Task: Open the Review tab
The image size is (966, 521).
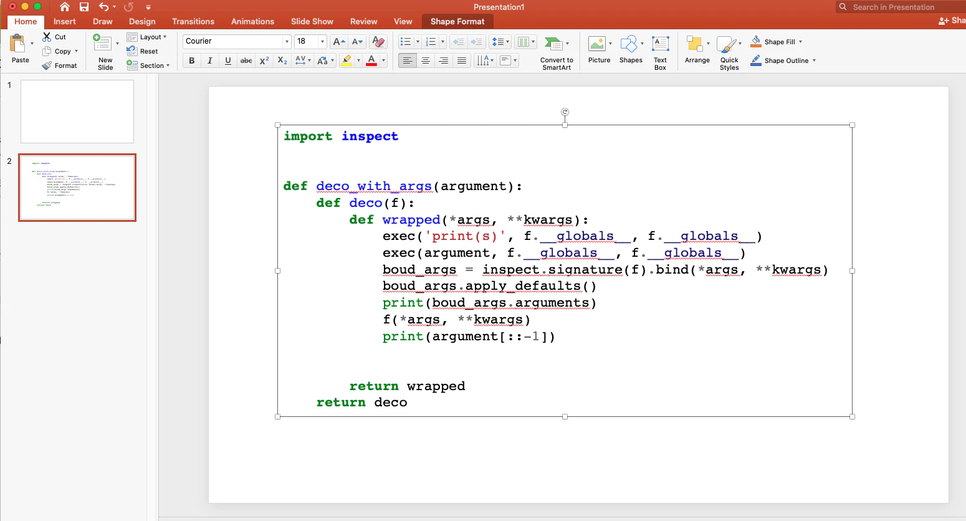Action: [364, 21]
